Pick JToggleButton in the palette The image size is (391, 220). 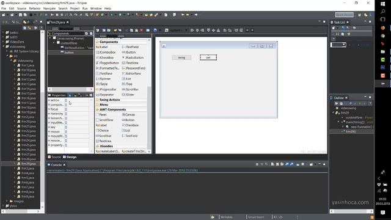(x=108, y=63)
